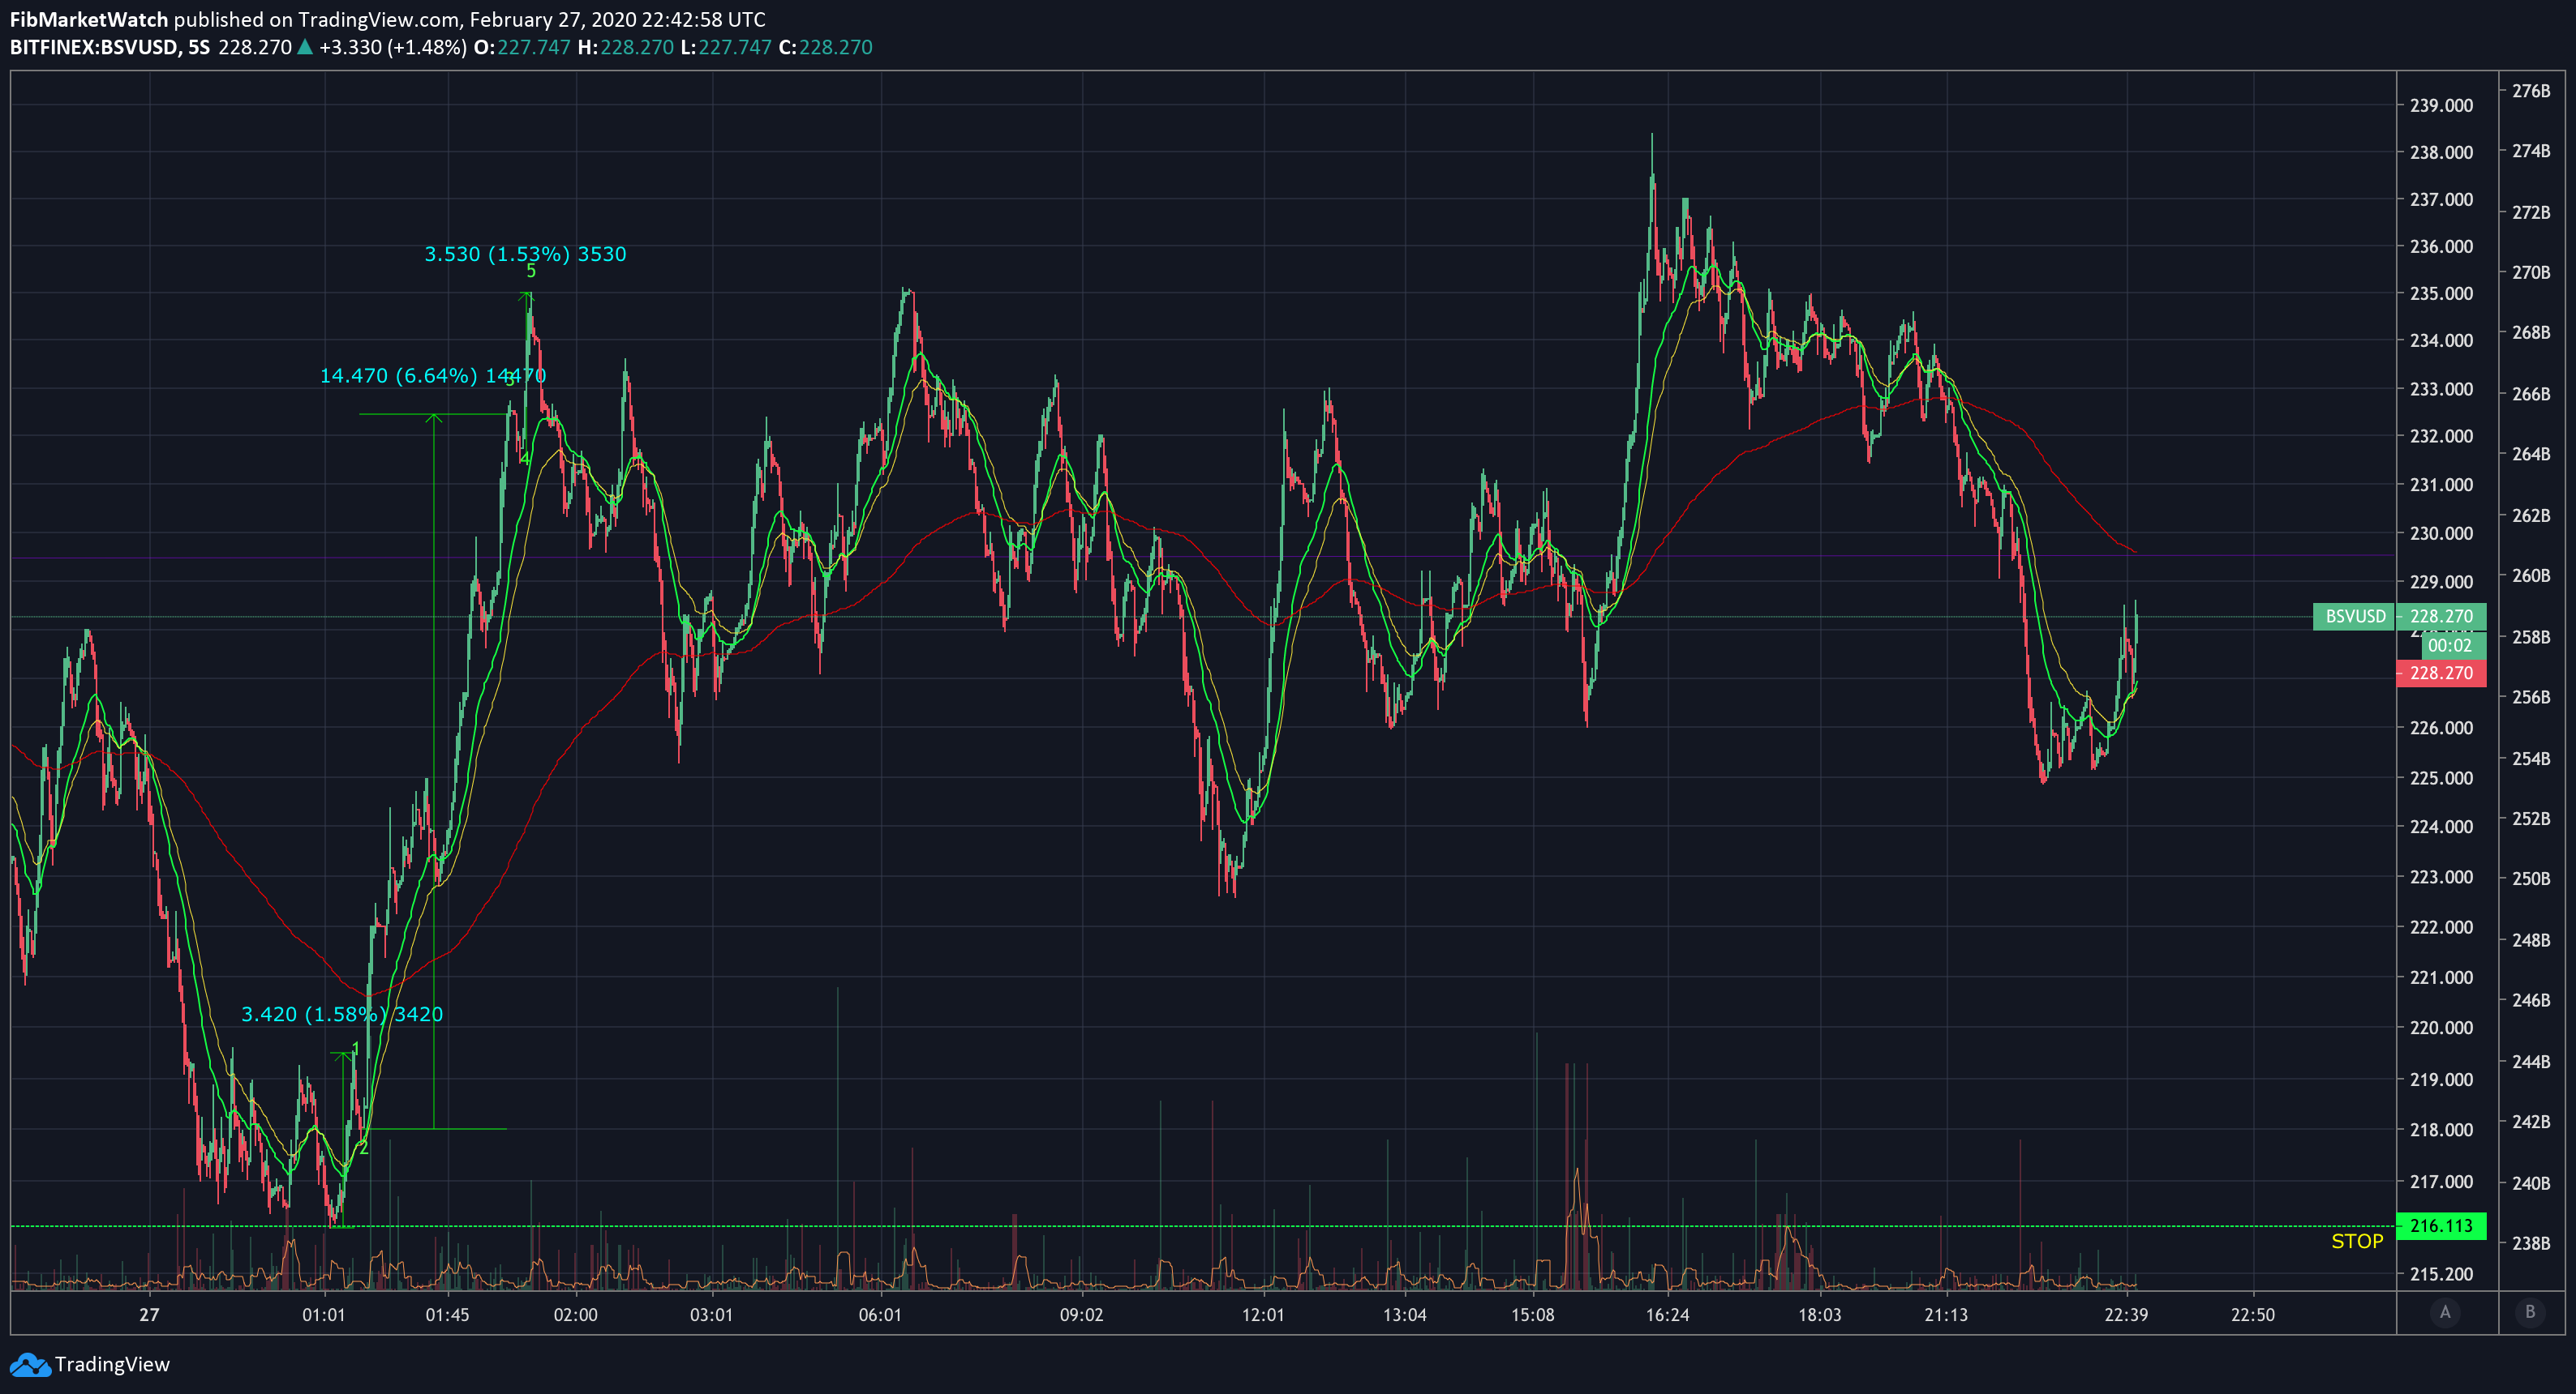
Task: Click the green BSVUSD price tag label
Action: click(x=2355, y=617)
